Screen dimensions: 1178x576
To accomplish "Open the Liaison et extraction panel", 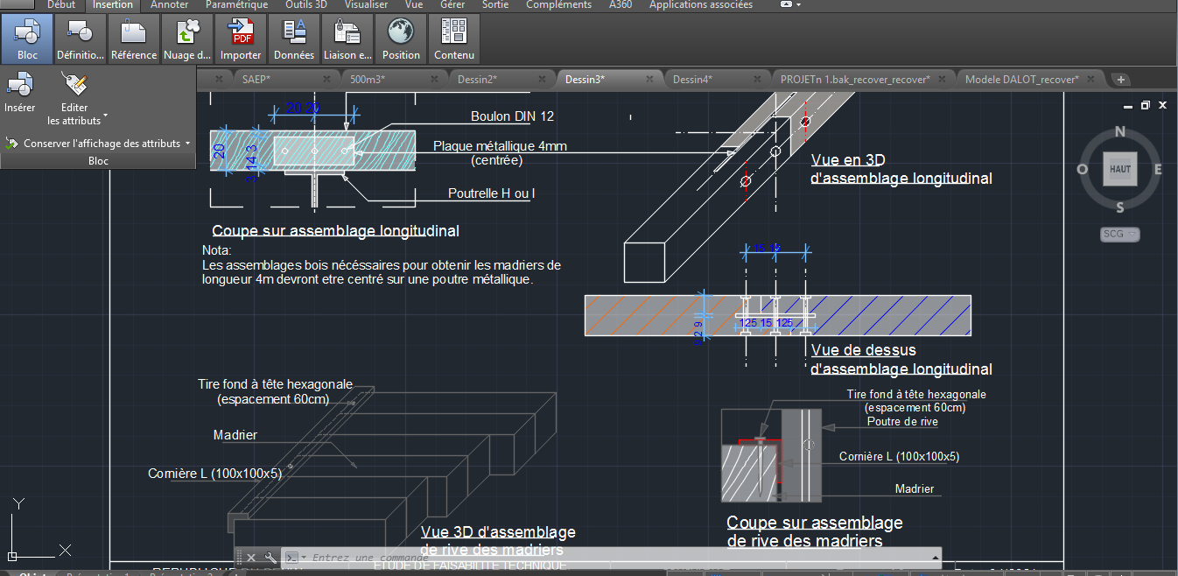I will pos(347,39).
